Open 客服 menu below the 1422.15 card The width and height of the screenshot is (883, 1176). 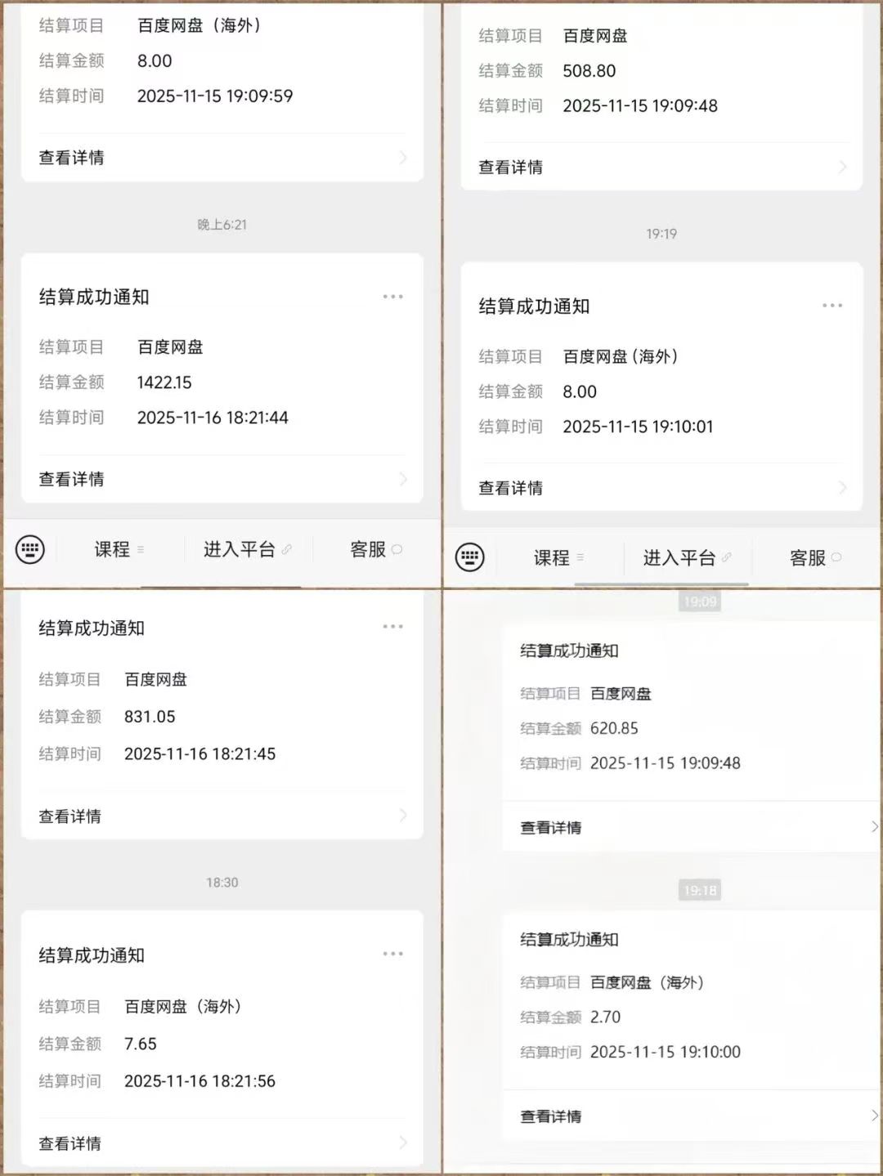click(x=376, y=549)
